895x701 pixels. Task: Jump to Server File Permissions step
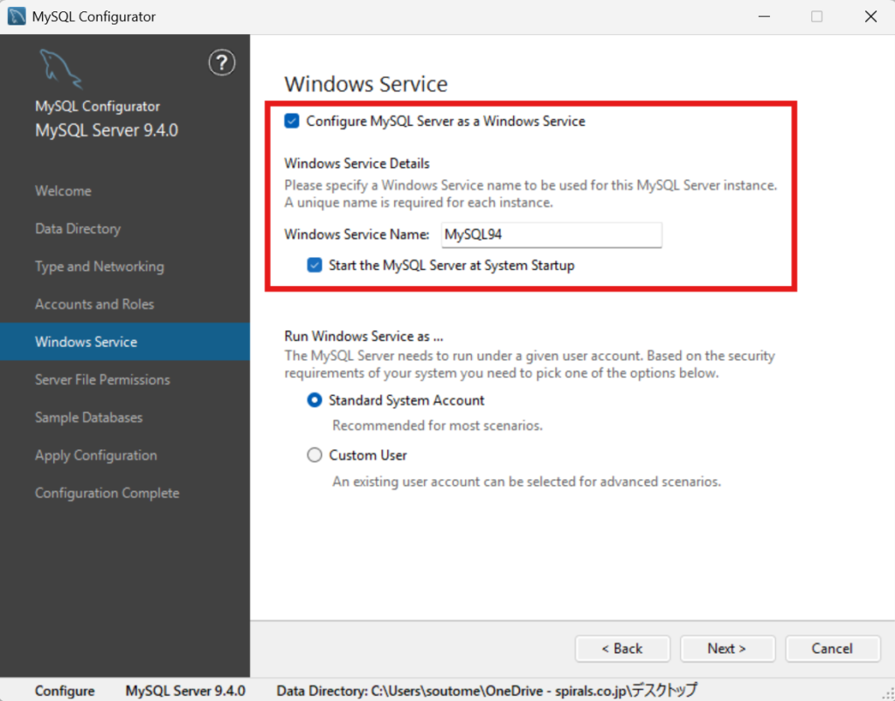[102, 379]
